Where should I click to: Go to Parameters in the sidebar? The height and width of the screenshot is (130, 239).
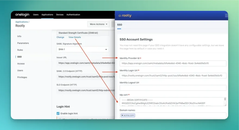coord(23,43)
